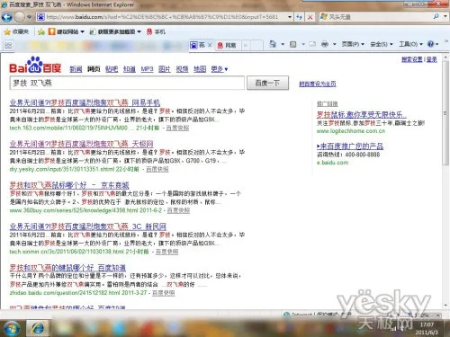Open the 建议网站 suggested sites item
The image size is (450, 337).
pos(67,31)
